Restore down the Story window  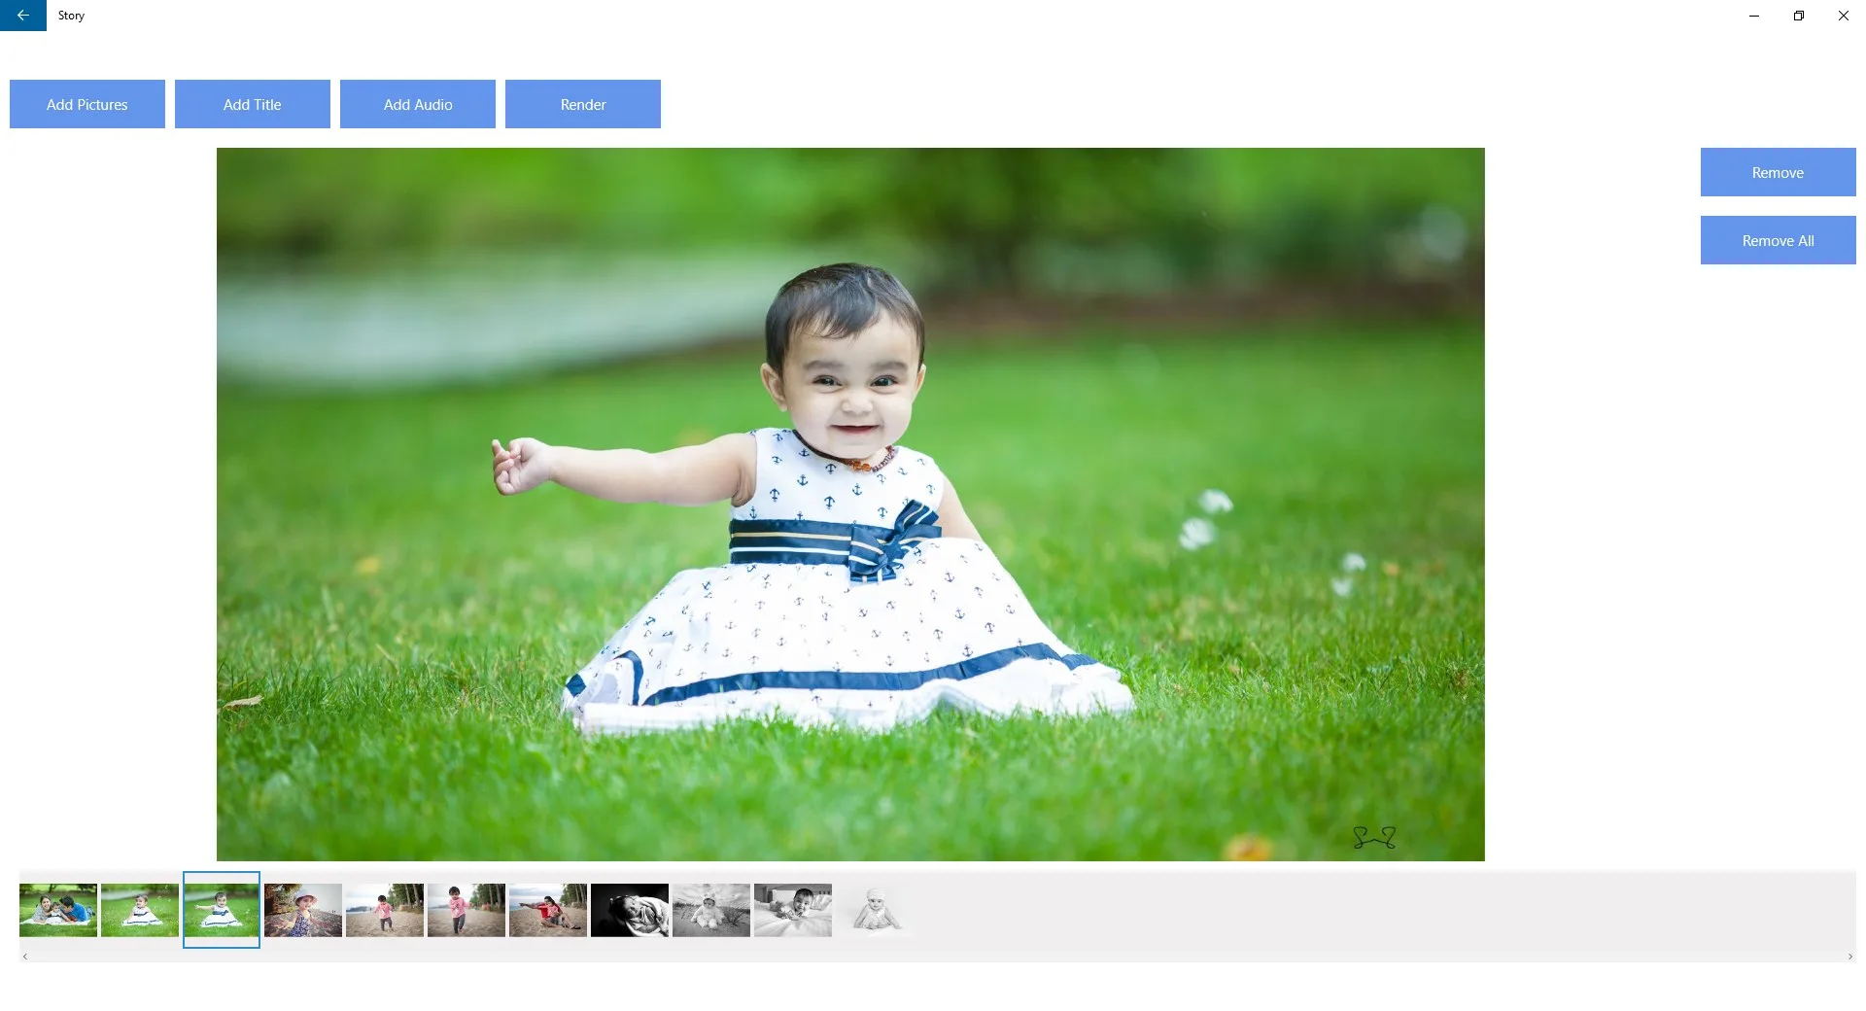1799,16
